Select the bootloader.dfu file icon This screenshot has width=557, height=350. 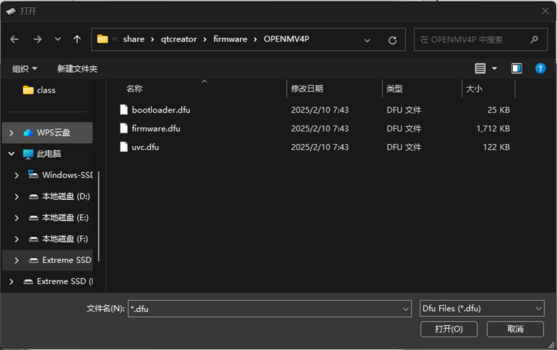click(123, 109)
